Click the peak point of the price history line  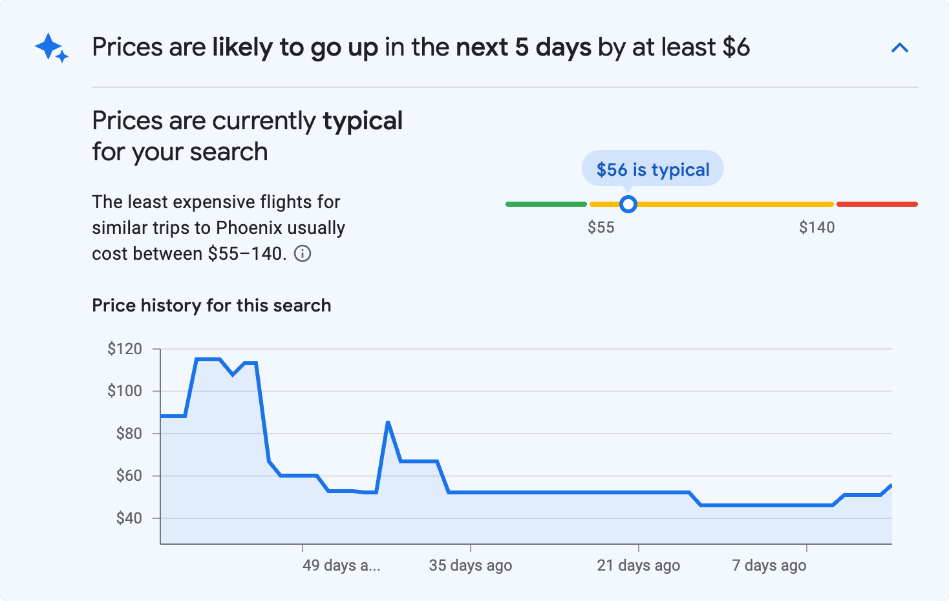point(207,357)
